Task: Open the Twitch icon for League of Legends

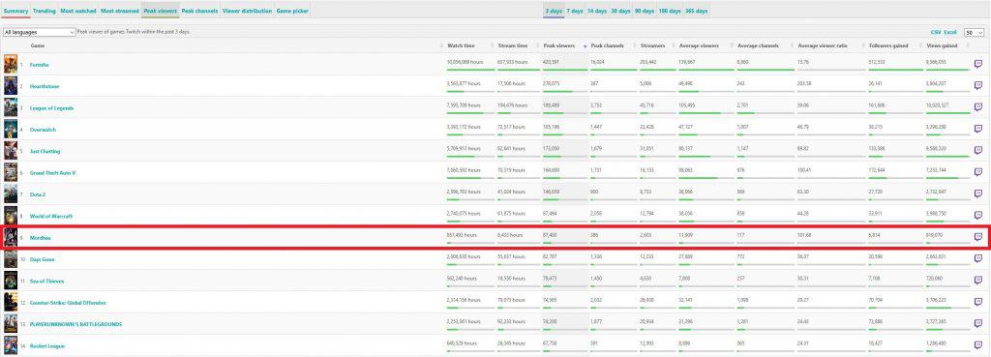Action: point(977,107)
